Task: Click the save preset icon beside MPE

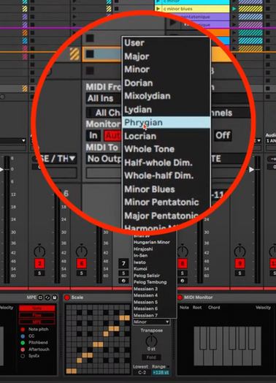Action: (x=55, y=297)
